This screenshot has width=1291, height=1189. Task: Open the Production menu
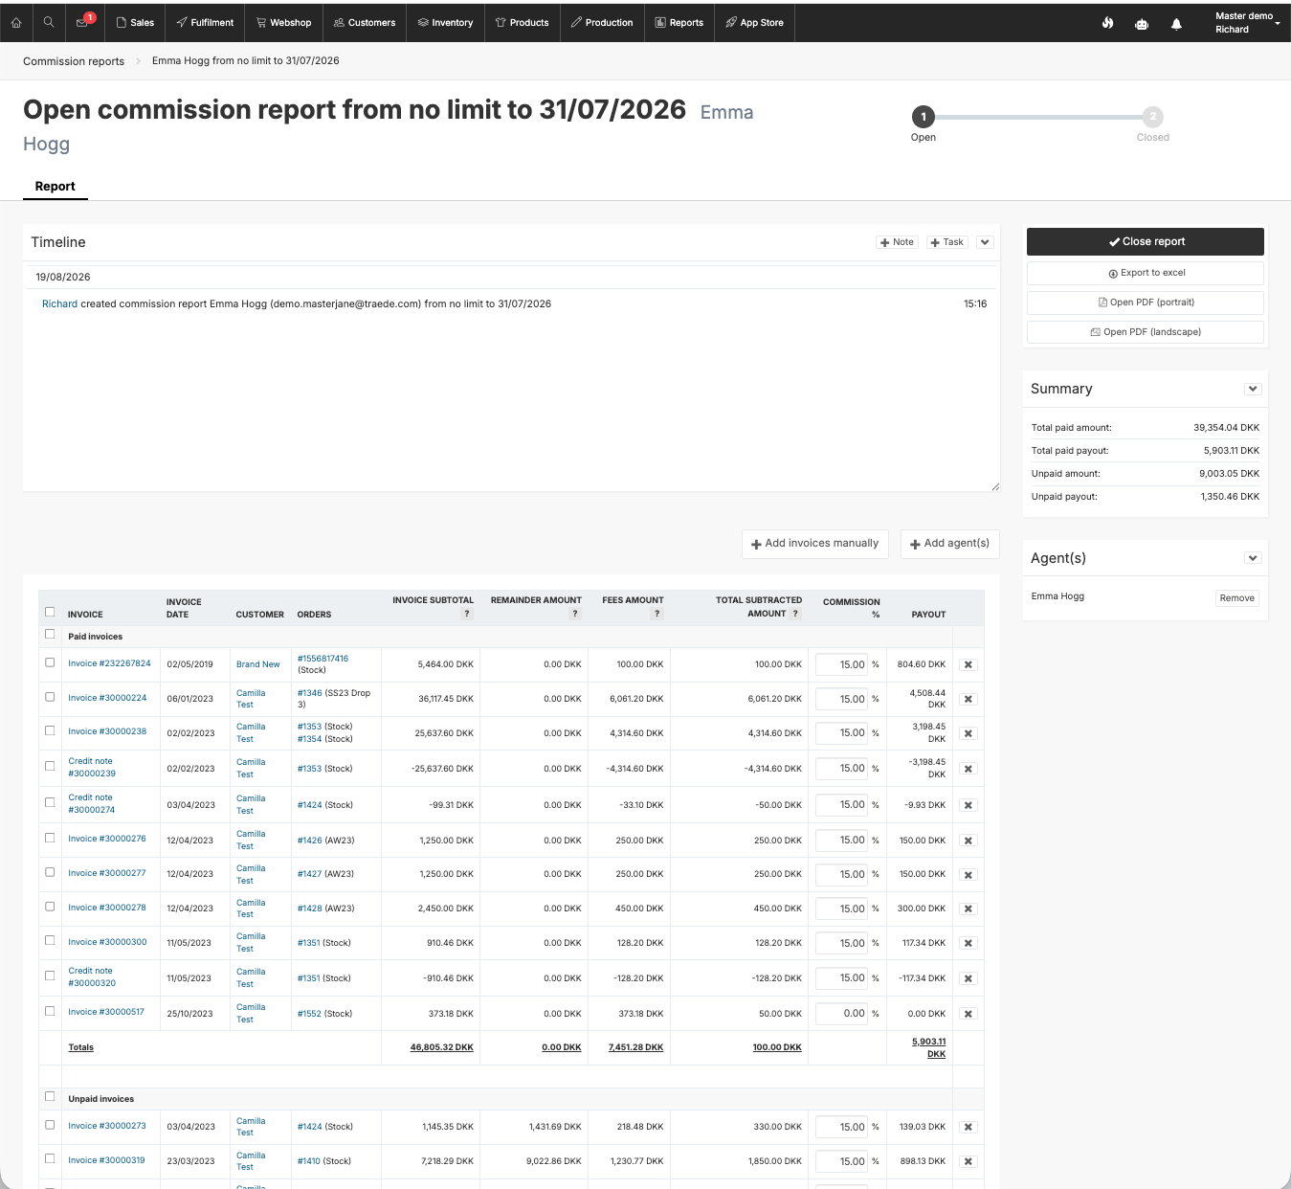[x=602, y=22]
